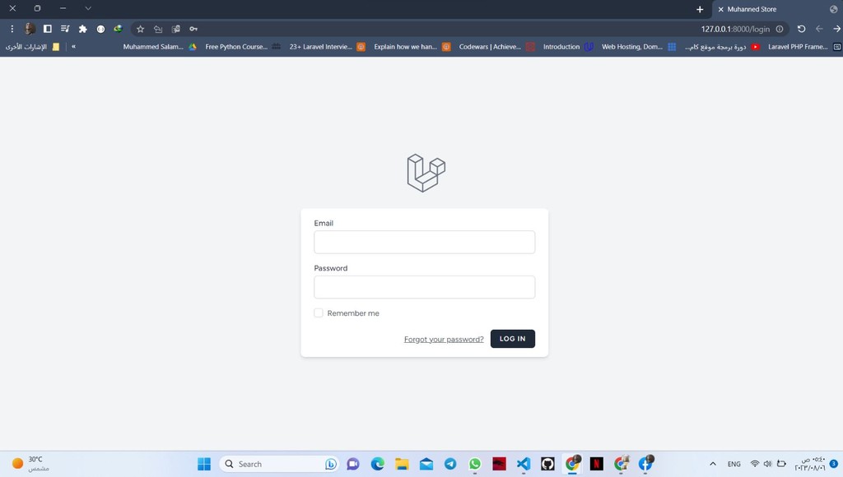Select the Muhanned Store tab
The height and width of the screenshot is (477, 843).
(776, 9)
